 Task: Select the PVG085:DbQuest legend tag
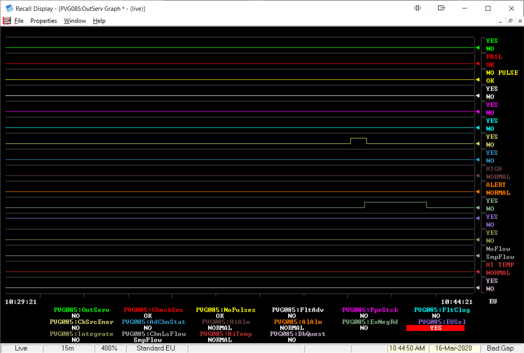(298, 334)
